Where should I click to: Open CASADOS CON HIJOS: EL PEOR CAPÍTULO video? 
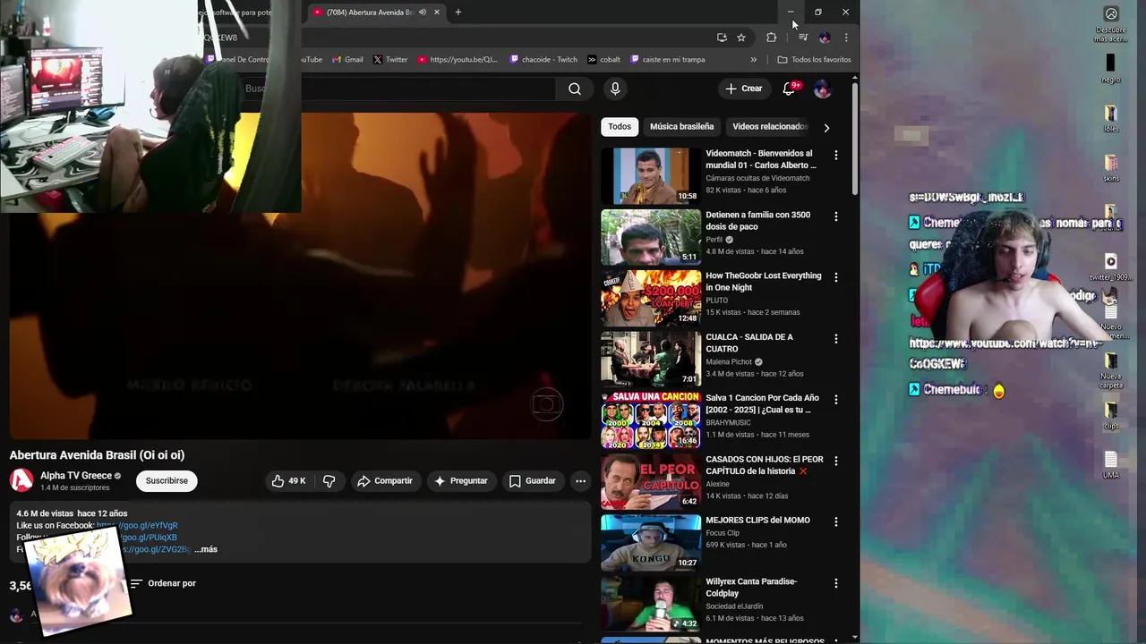coord(765,465)
